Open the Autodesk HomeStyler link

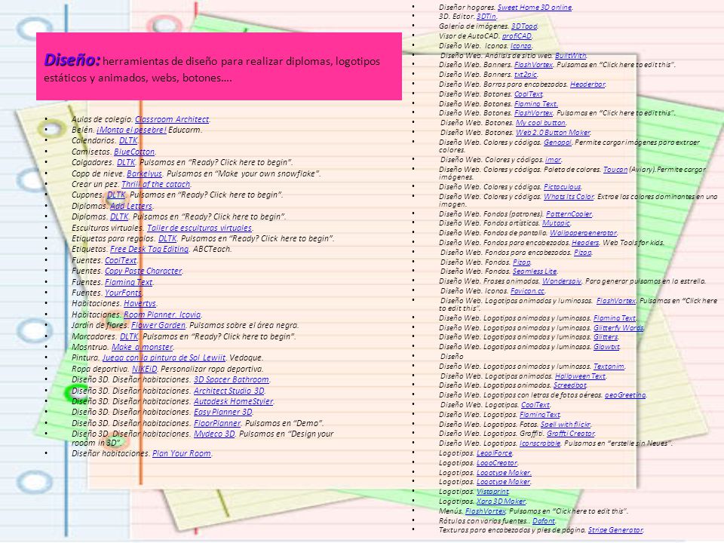pyautogui.click(x=234, y=401)
